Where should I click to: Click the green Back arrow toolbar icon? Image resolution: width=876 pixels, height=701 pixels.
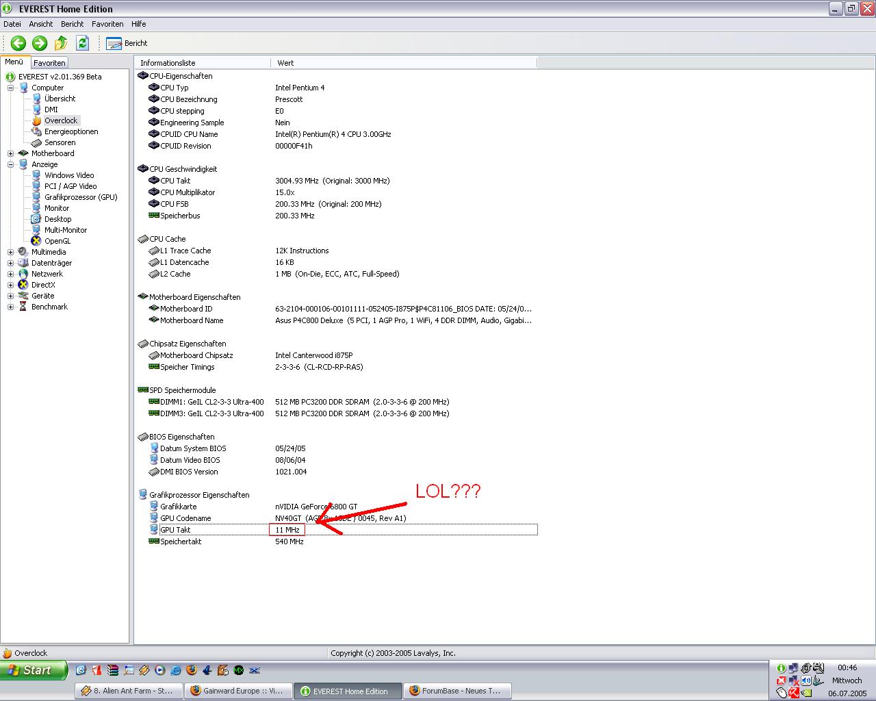pyautogui.click(x=18, y=43)
